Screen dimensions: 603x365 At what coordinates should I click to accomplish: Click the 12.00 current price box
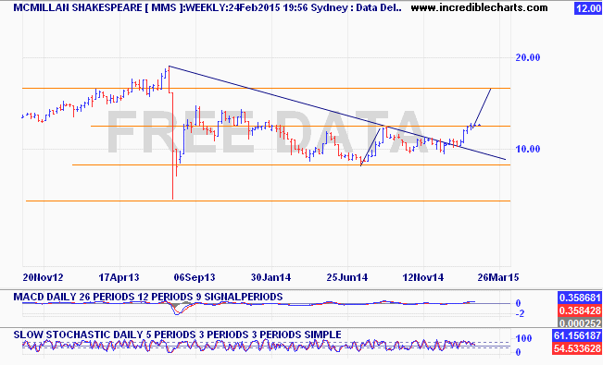tap(588, 8)
